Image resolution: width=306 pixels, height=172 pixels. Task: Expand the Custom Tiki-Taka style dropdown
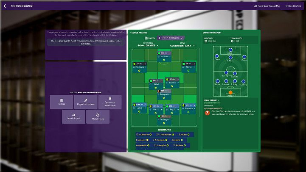182,46
